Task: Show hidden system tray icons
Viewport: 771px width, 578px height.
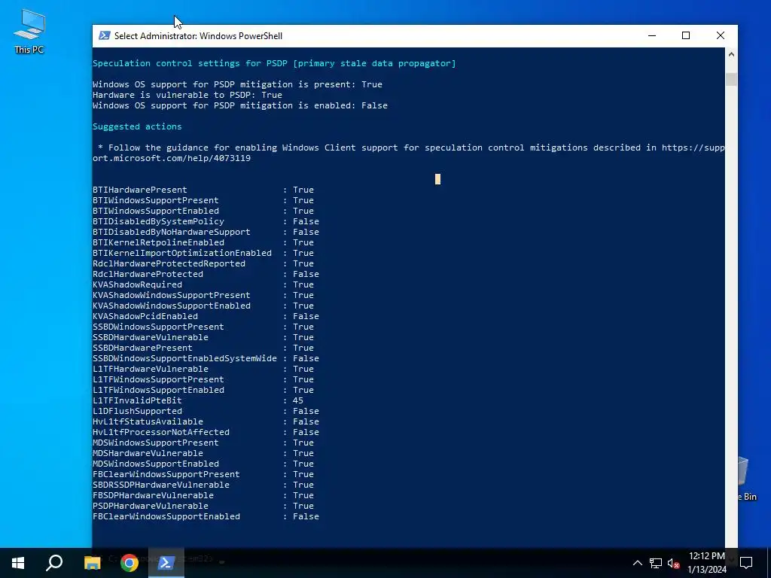Action: click(637, 563)
